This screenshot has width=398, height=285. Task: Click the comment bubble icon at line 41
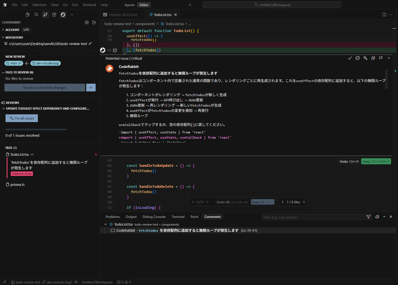(x=115, y=50)
